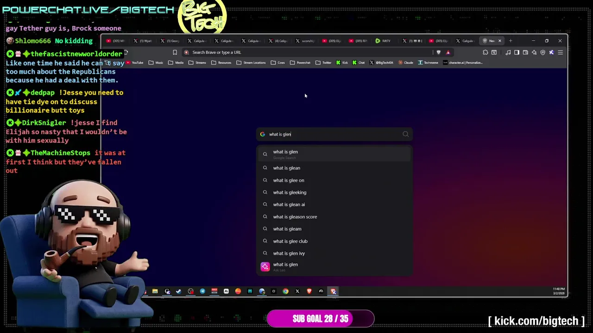Open the Brave hamburger main menu
The height and width of the screenshot is (333, 593).
[560, 52]
